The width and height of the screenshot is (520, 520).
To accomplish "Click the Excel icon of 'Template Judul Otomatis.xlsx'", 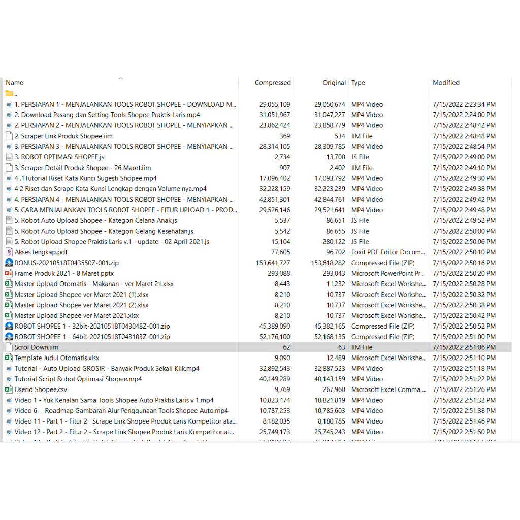I will [9, 358].
